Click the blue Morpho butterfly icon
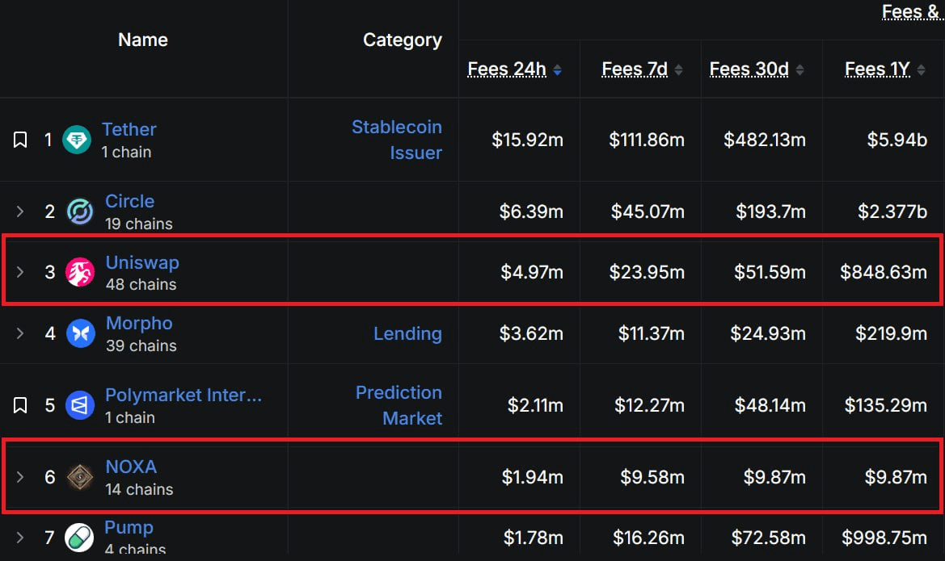Viewport: 945px width, 561px height. (x=80, y=333)
